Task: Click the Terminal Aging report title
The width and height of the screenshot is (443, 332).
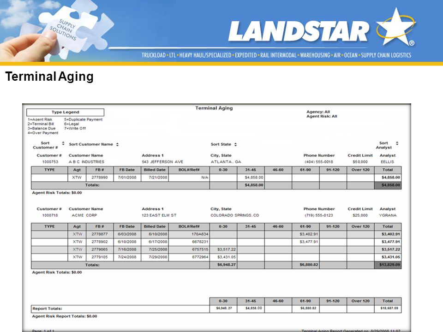Action: 214,108
